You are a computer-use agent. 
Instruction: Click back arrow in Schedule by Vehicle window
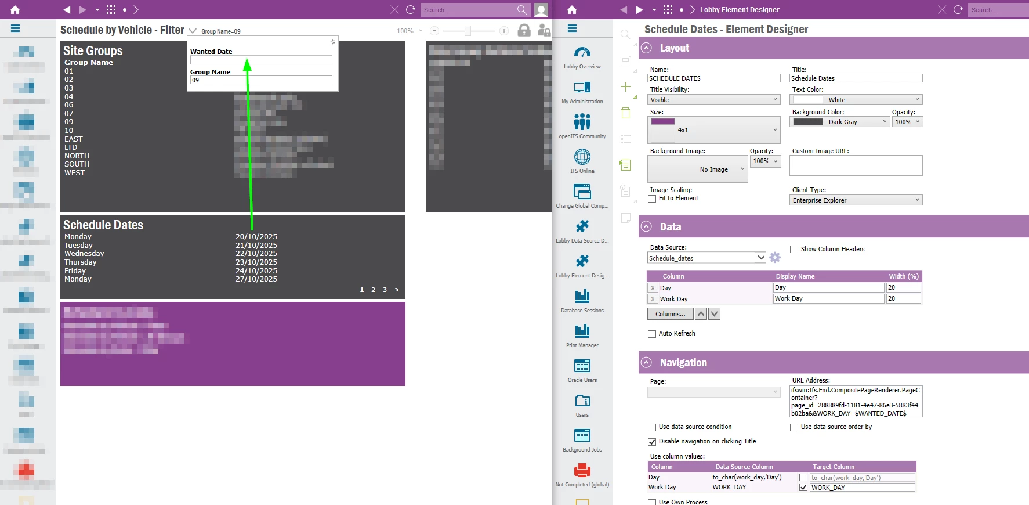click(67, 10)
